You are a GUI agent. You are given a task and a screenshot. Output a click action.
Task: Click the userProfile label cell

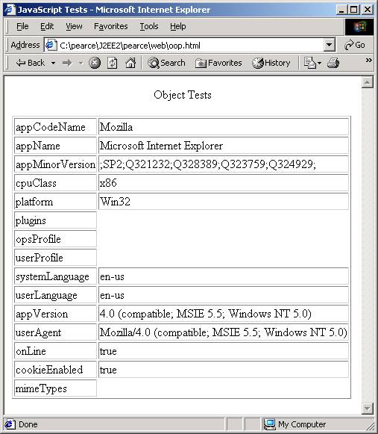(55, 258)
